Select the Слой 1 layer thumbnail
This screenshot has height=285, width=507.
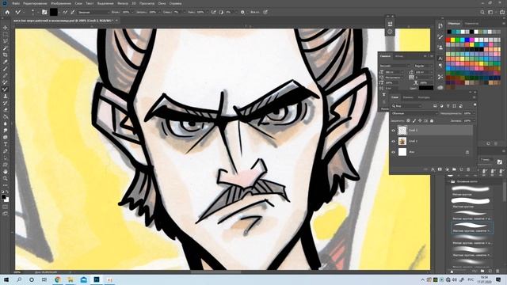tap(402, 141)
